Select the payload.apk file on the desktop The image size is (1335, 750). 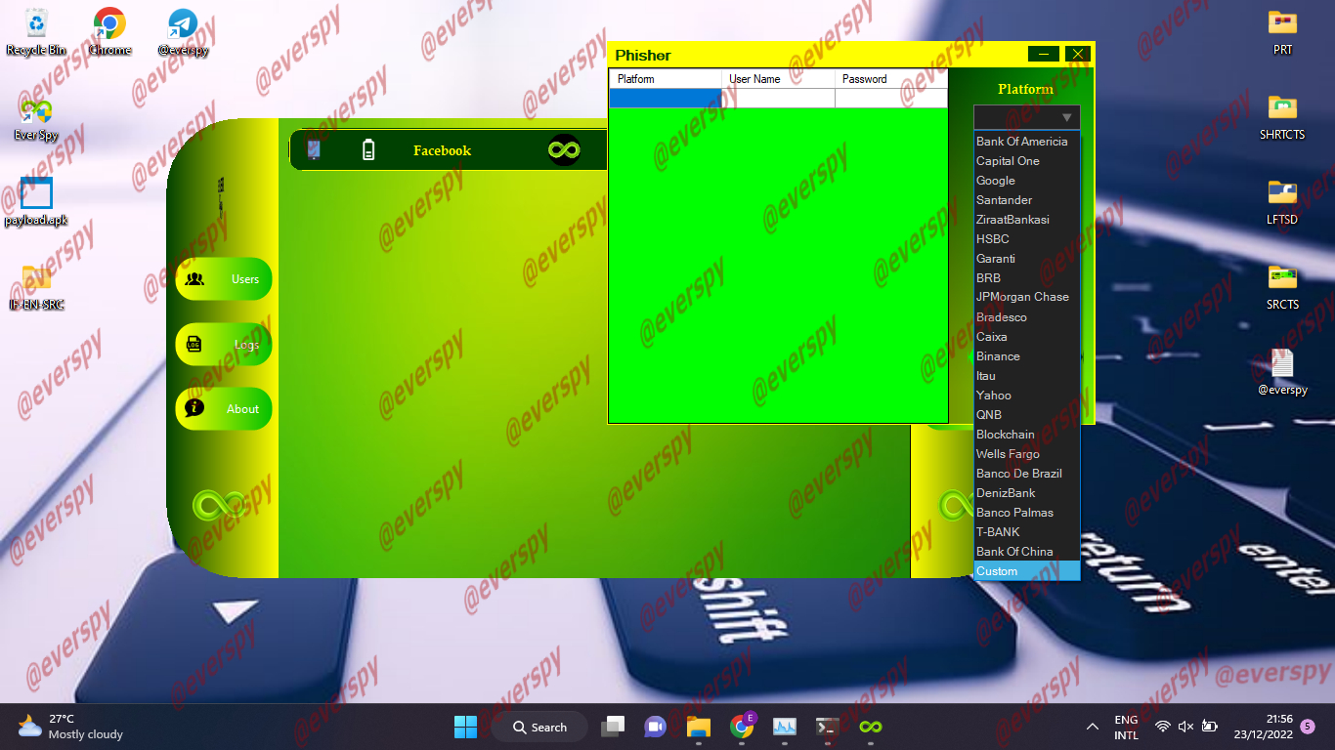point(36,202)
